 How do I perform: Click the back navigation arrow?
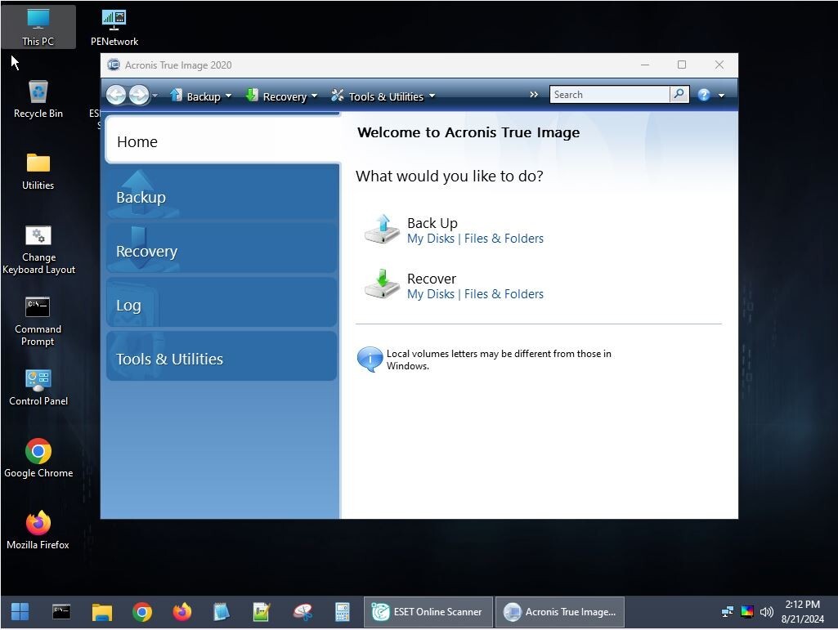116,96
